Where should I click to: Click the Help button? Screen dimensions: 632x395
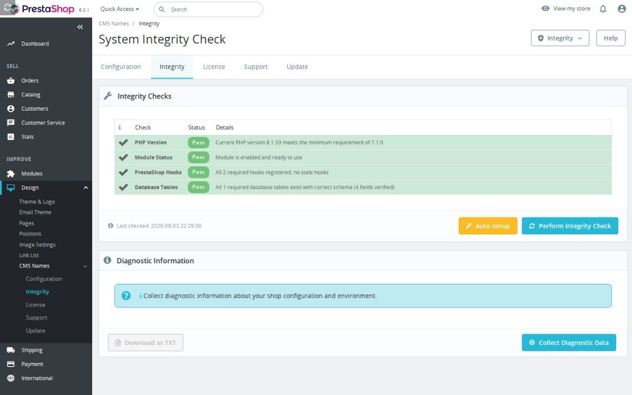(611, 38)
